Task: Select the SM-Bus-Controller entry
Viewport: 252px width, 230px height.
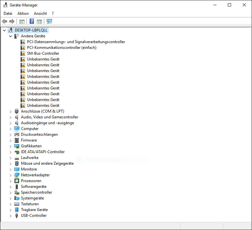Action: tap(43, 53)
